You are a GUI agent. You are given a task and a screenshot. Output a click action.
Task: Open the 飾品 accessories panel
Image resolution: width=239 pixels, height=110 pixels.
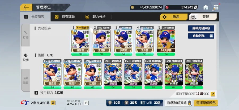tap(174, 17)
